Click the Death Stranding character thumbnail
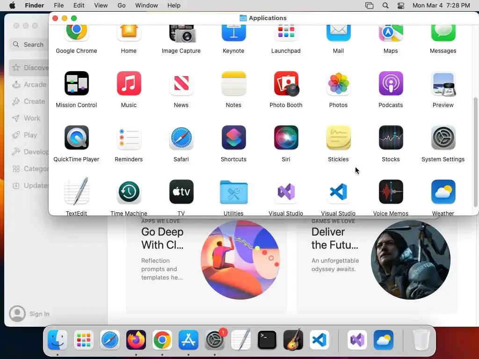 pos(411,259)
